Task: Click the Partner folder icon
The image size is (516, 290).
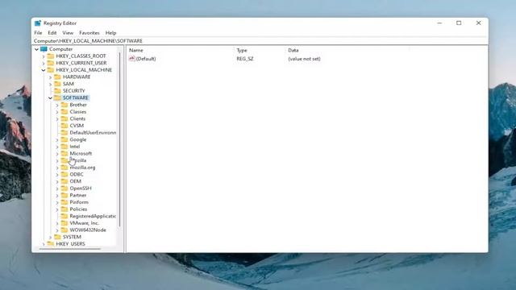Action: click(64, 195)
